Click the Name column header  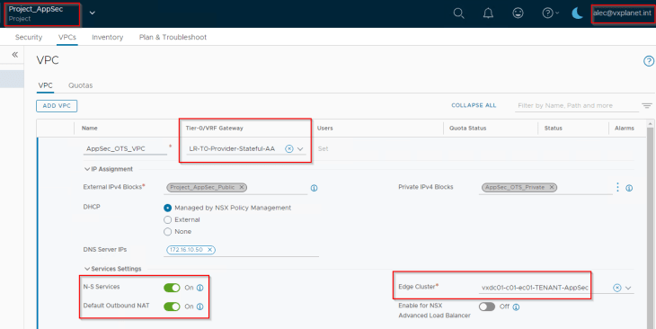pos(90,128)
